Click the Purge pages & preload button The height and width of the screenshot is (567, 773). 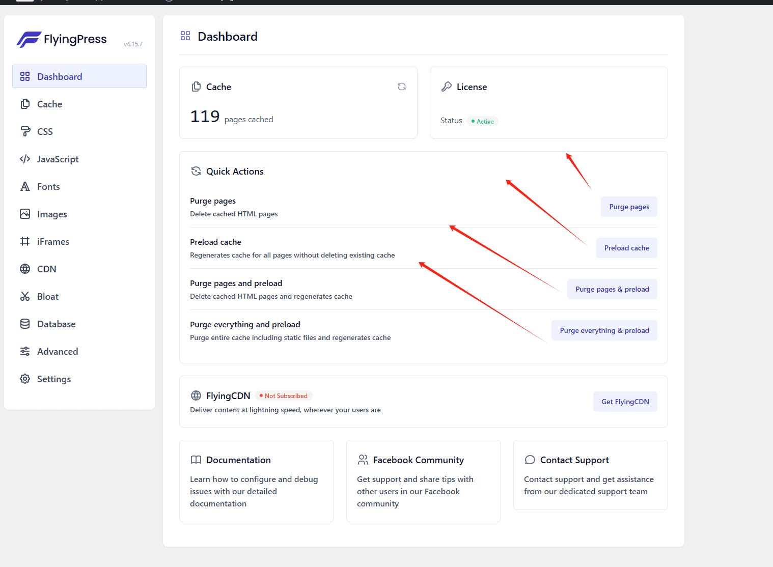point(612,289)
